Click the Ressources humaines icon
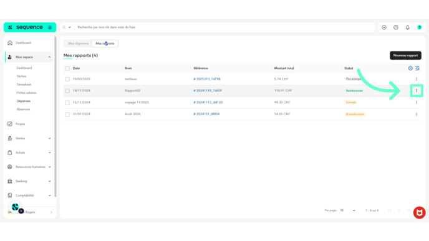This screenshot has width=429, height=241. (10, 167)
